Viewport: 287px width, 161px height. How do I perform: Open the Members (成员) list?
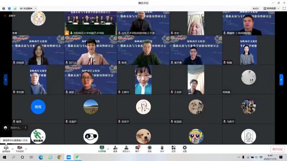[126, 148]
